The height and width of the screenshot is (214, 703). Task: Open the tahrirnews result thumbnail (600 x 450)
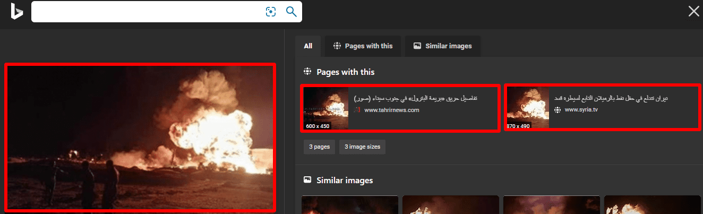point(325,108)
